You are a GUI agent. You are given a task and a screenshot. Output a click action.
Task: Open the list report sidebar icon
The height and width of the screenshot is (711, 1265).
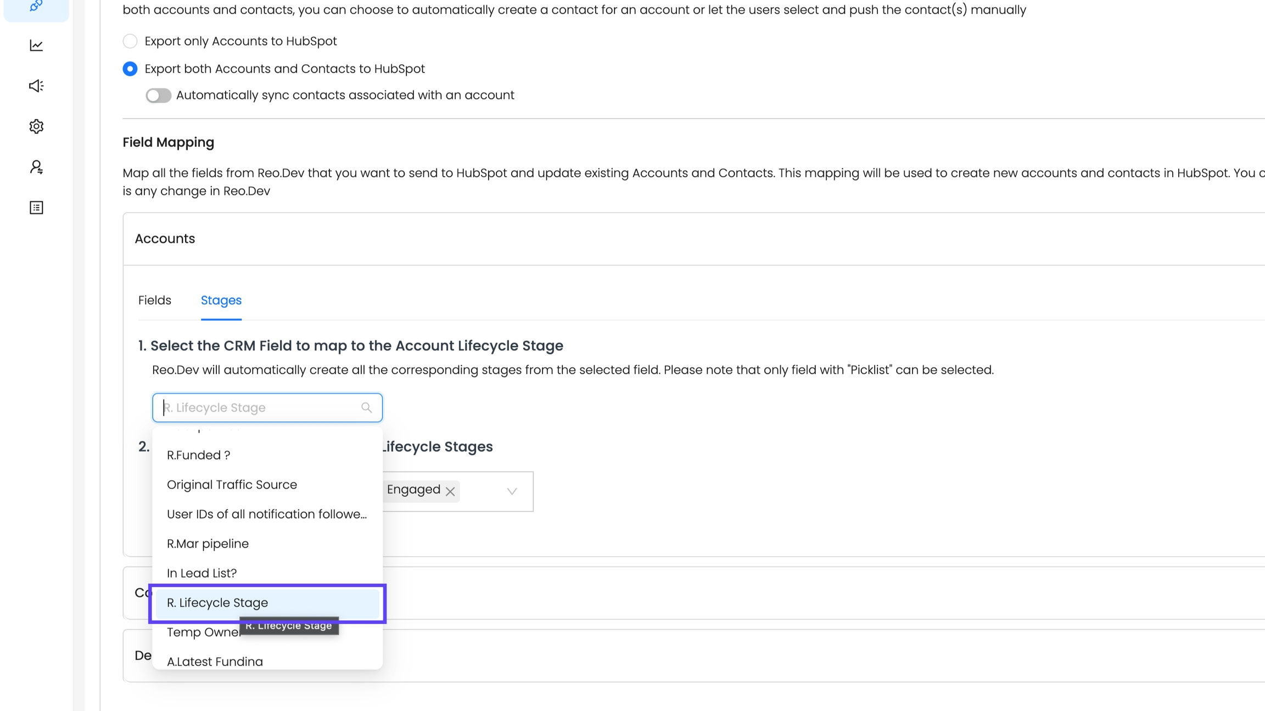pyautogui.click(x=36, y=208)
